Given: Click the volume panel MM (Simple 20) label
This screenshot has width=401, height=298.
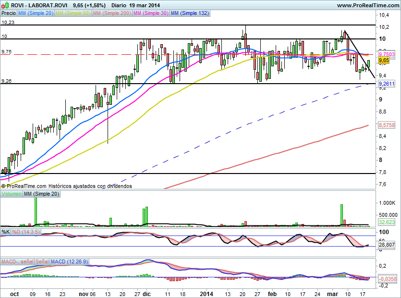Looking at the screenshot, I should [x=42, y=193].
